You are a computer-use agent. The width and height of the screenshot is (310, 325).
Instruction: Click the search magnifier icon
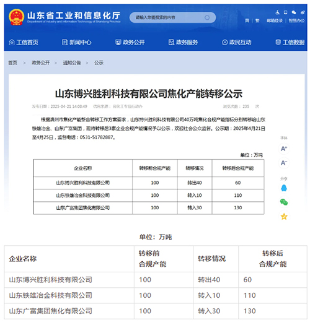[207, 17]
